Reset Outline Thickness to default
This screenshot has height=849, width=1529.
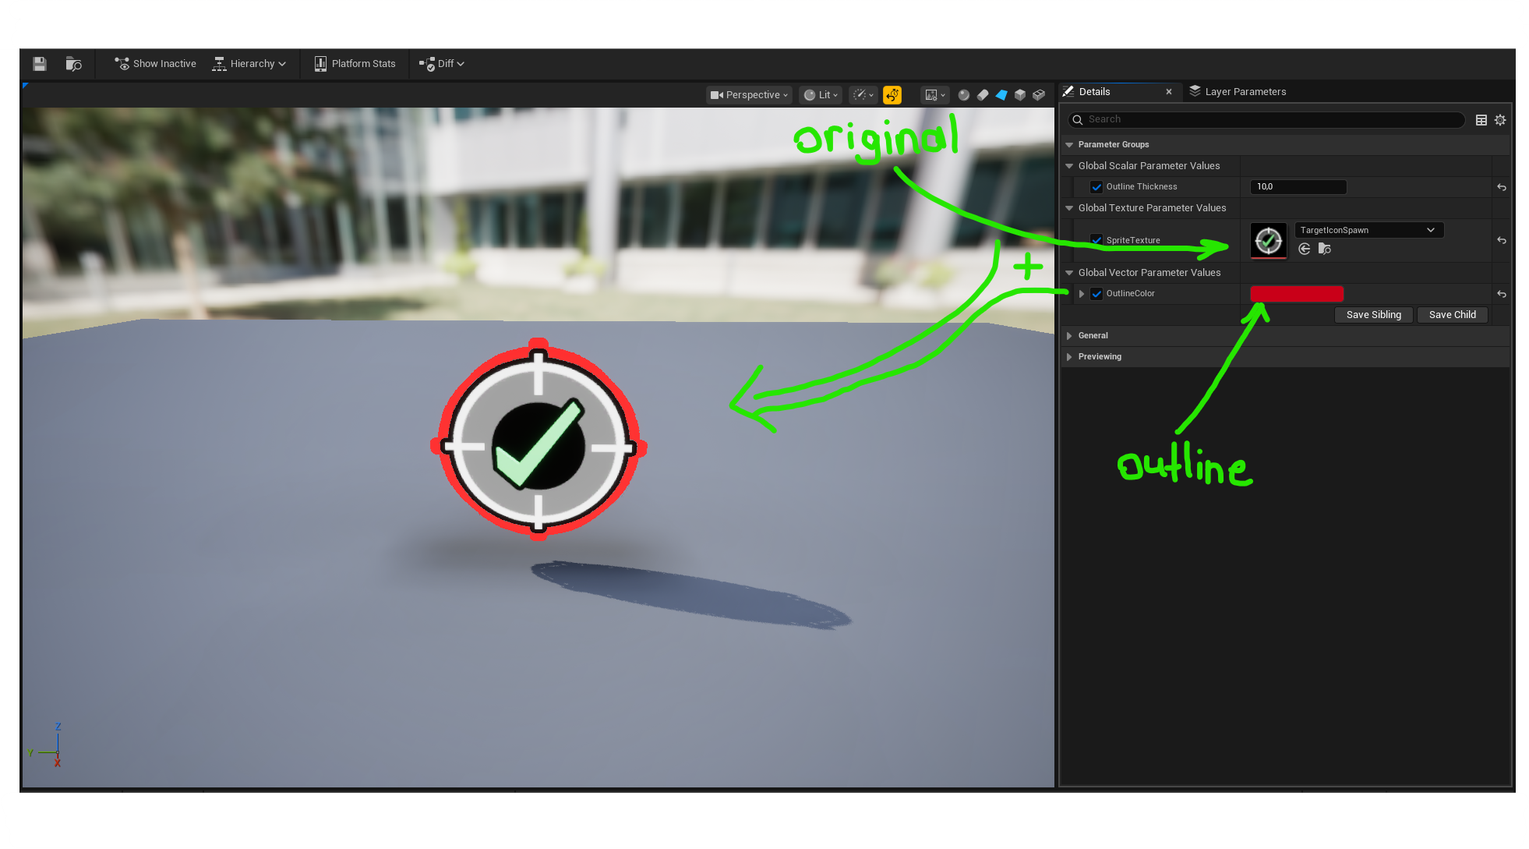(1502, 187)
